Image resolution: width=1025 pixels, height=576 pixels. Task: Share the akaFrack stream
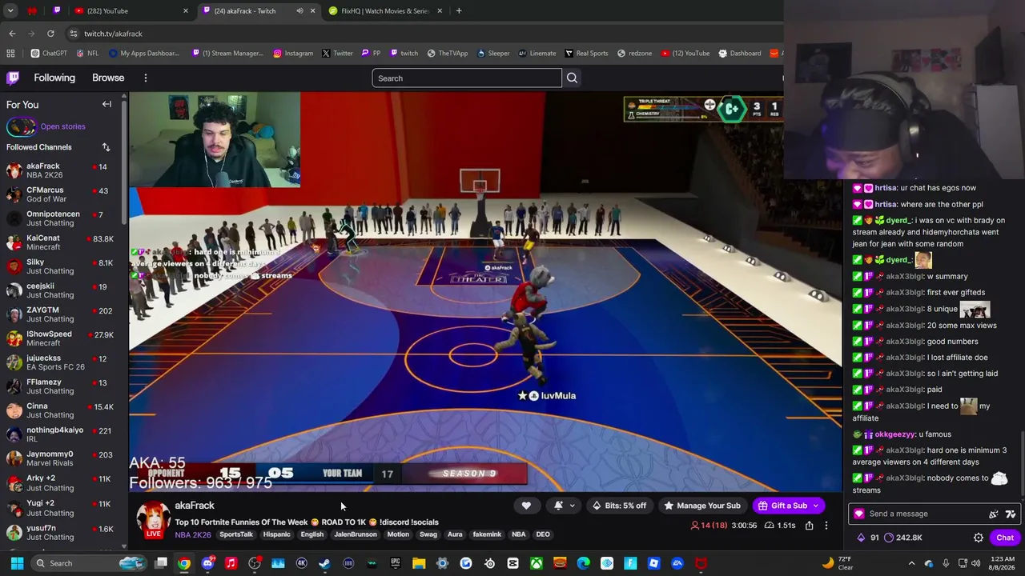810,526
